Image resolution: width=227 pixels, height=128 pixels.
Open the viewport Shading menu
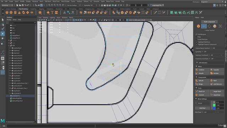click(x=45, y=17)
